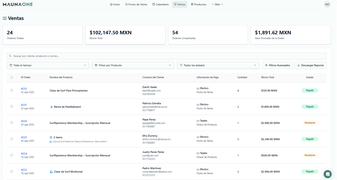Open the Todos los estados dropdown
This screenshot has height=180, width=337.
coord(218,65)
